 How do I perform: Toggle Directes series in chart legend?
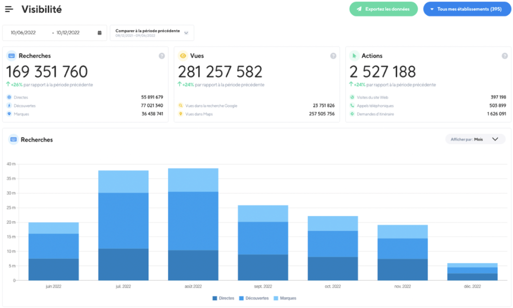coord(223,298)
